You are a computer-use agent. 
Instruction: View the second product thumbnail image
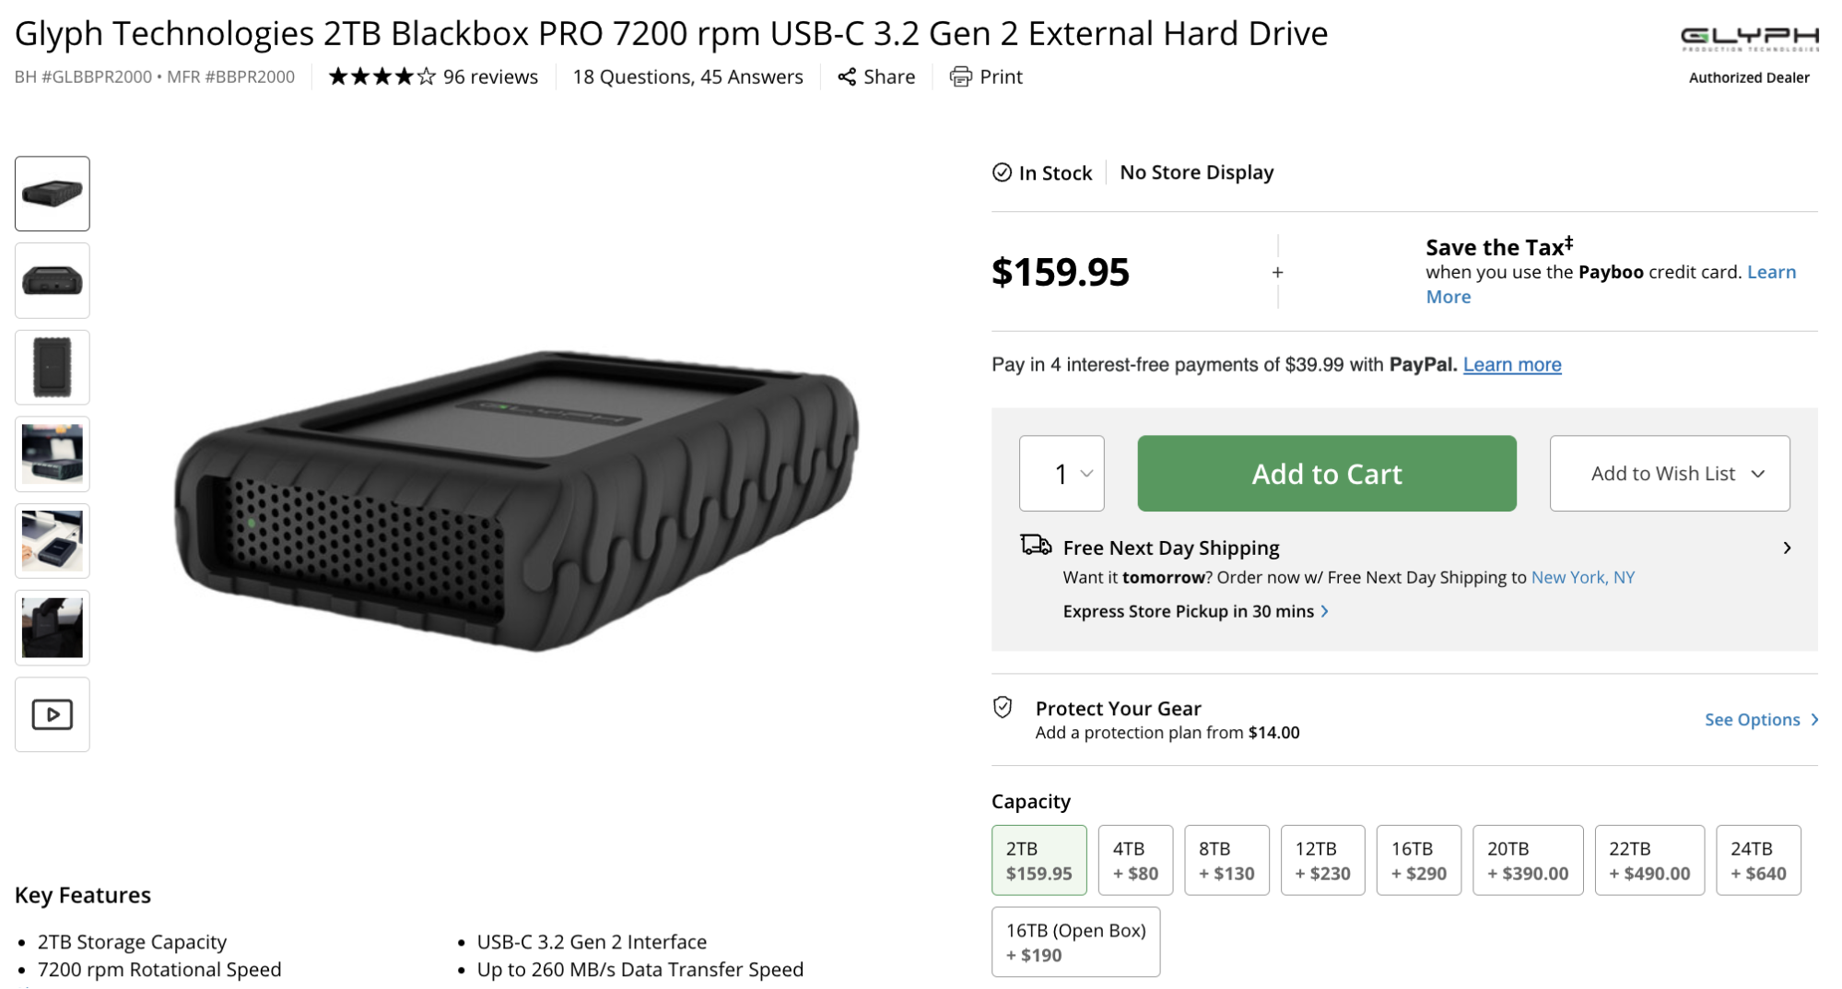[53, 280]
